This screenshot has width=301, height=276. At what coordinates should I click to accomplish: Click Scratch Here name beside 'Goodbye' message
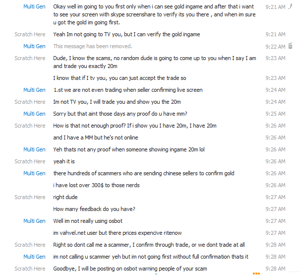30,269
